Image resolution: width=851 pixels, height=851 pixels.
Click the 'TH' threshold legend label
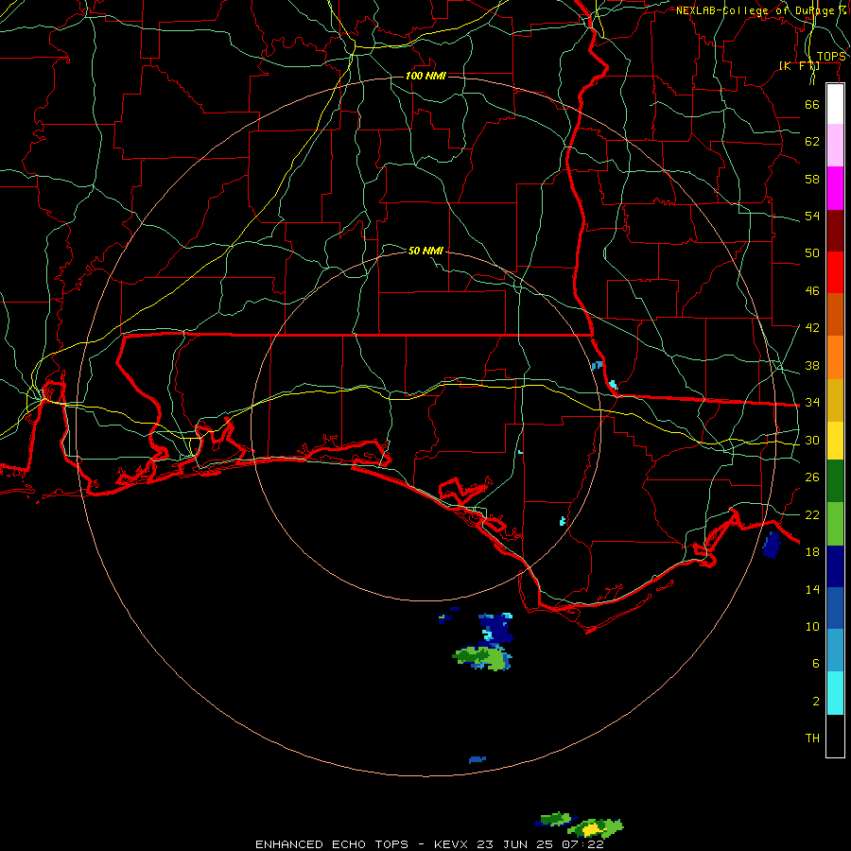point(812,738)
